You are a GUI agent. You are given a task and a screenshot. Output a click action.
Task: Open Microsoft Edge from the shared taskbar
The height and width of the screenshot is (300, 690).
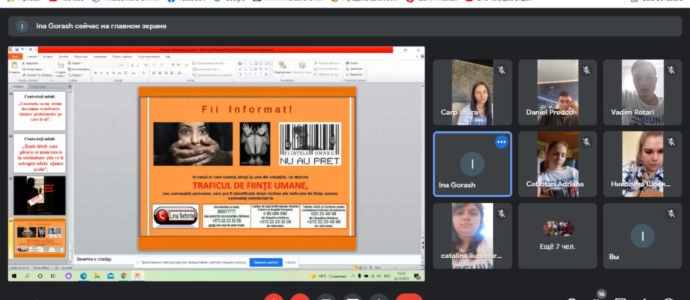pyautogui.click(x=83, y=276)
